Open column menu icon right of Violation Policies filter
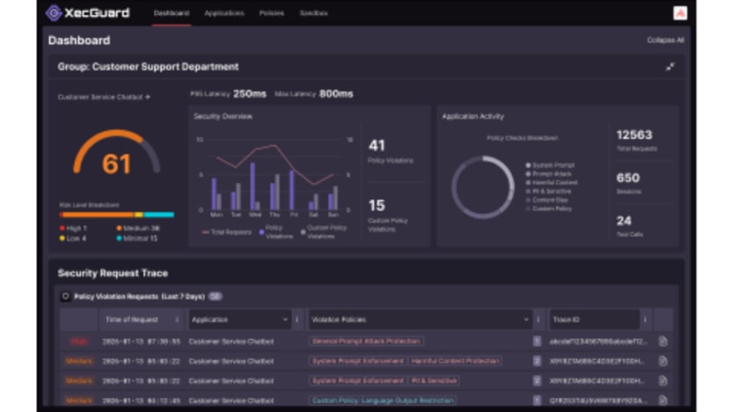The height and width of the screenshot is (412, 730). pos(538,320)
